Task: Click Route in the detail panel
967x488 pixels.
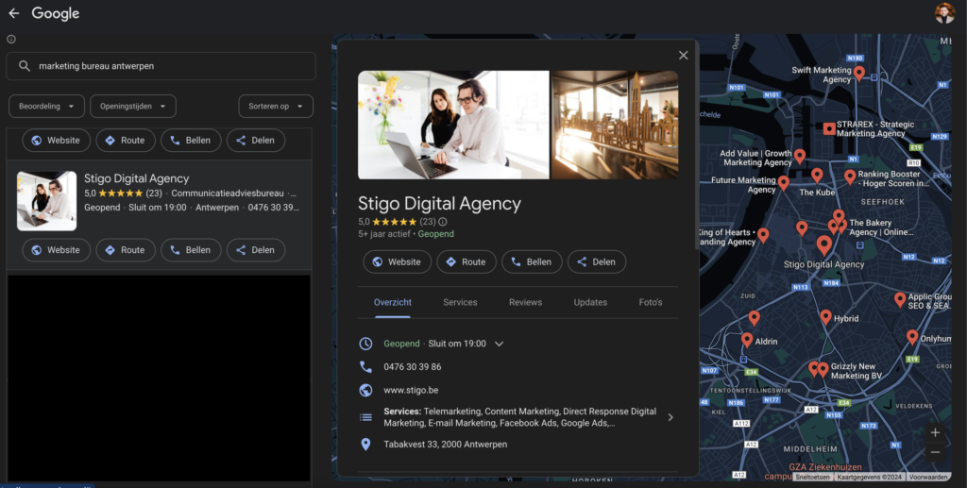Action: pos(467,261)
